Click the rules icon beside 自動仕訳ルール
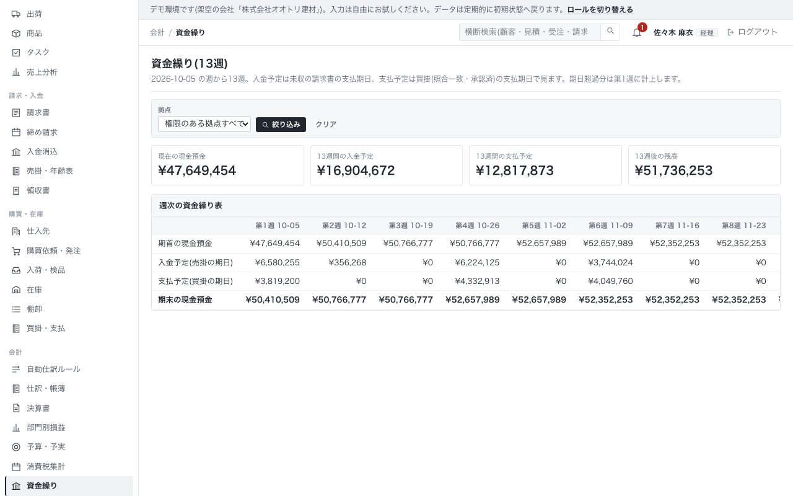Image resolution: width=793 pixels, height=496 pixels. pos(16,370)
